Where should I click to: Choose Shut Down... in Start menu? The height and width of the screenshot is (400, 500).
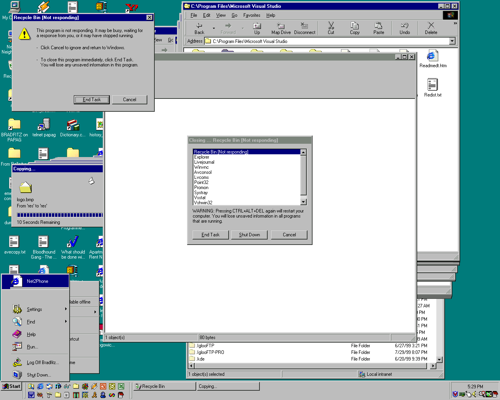tap(35, 375)
